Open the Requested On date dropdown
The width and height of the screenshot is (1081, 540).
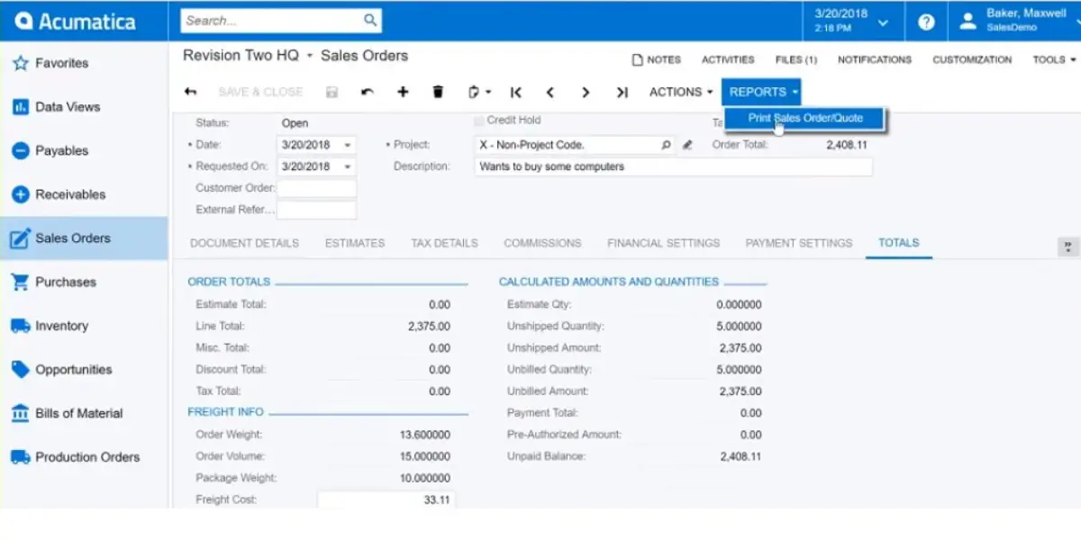coord(348,166)
